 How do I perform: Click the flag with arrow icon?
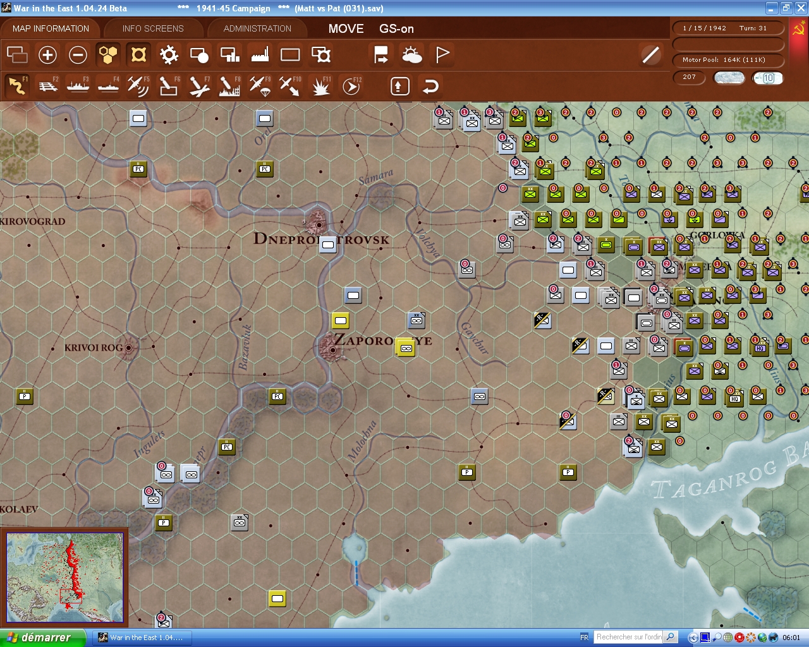(381, 55)
